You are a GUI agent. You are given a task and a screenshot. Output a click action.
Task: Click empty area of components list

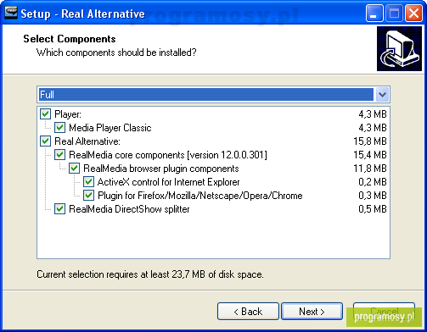213,236
